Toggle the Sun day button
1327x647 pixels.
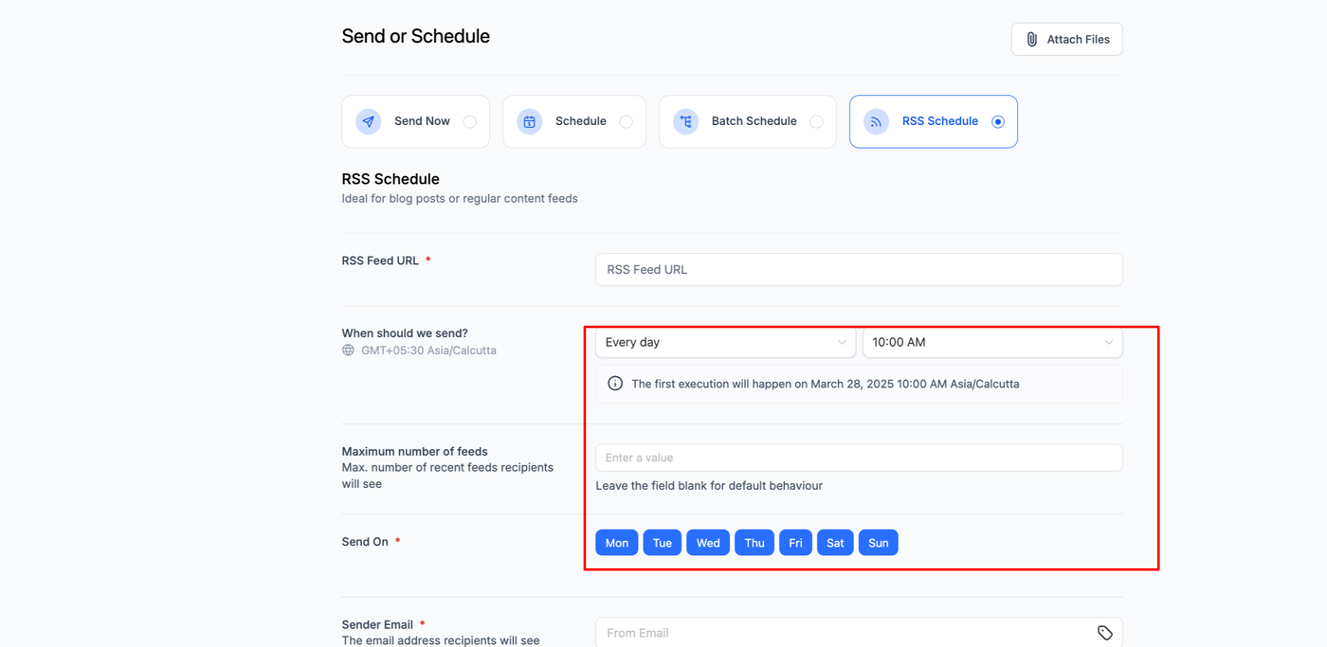pos(879,543)
